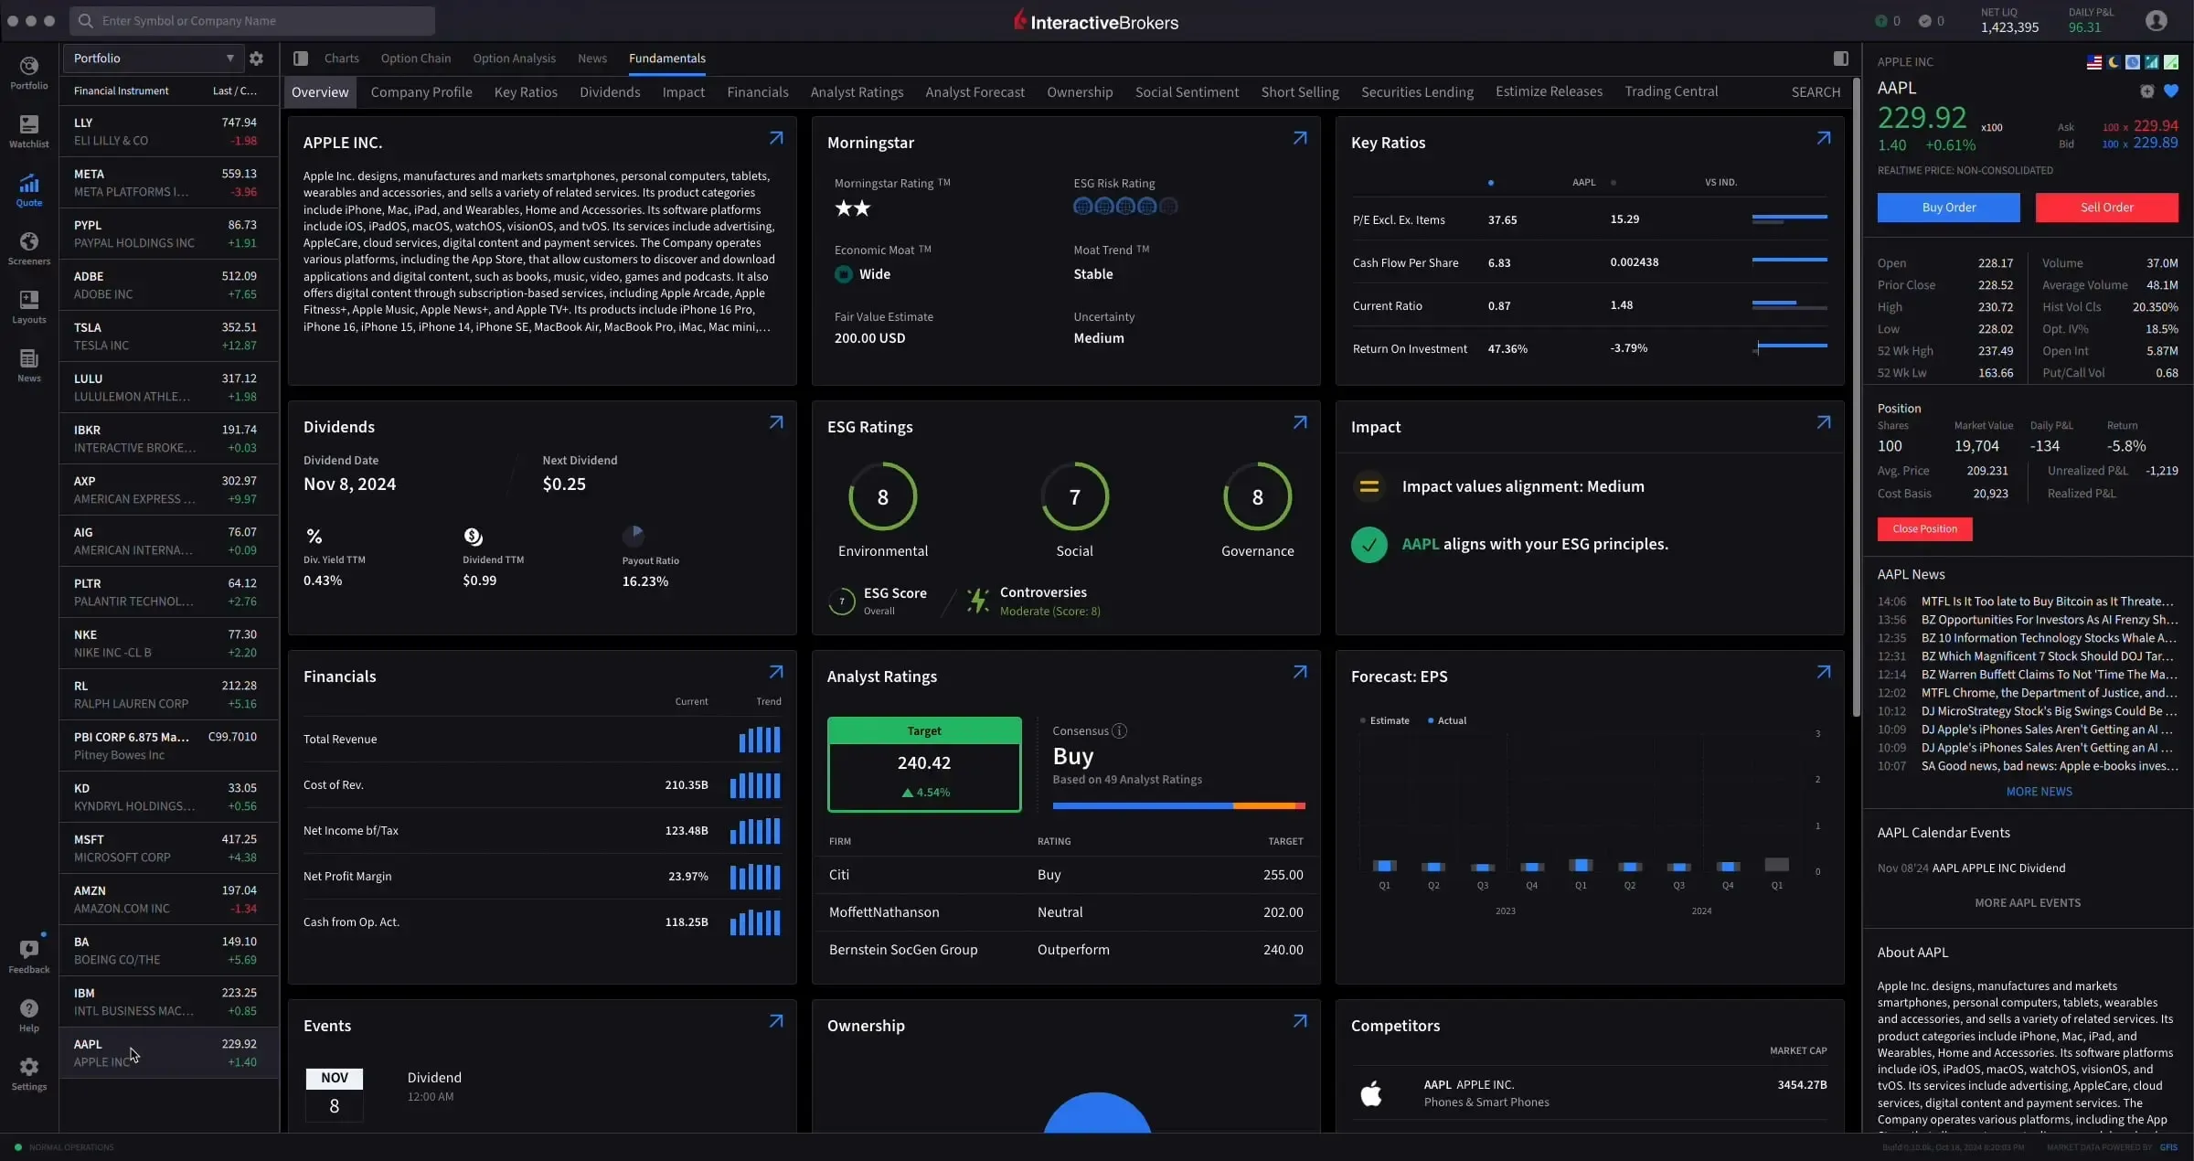Click the Sell Order button for AAPL
Screen dimensions: 2194x1161
click(x=2104, y=206)
